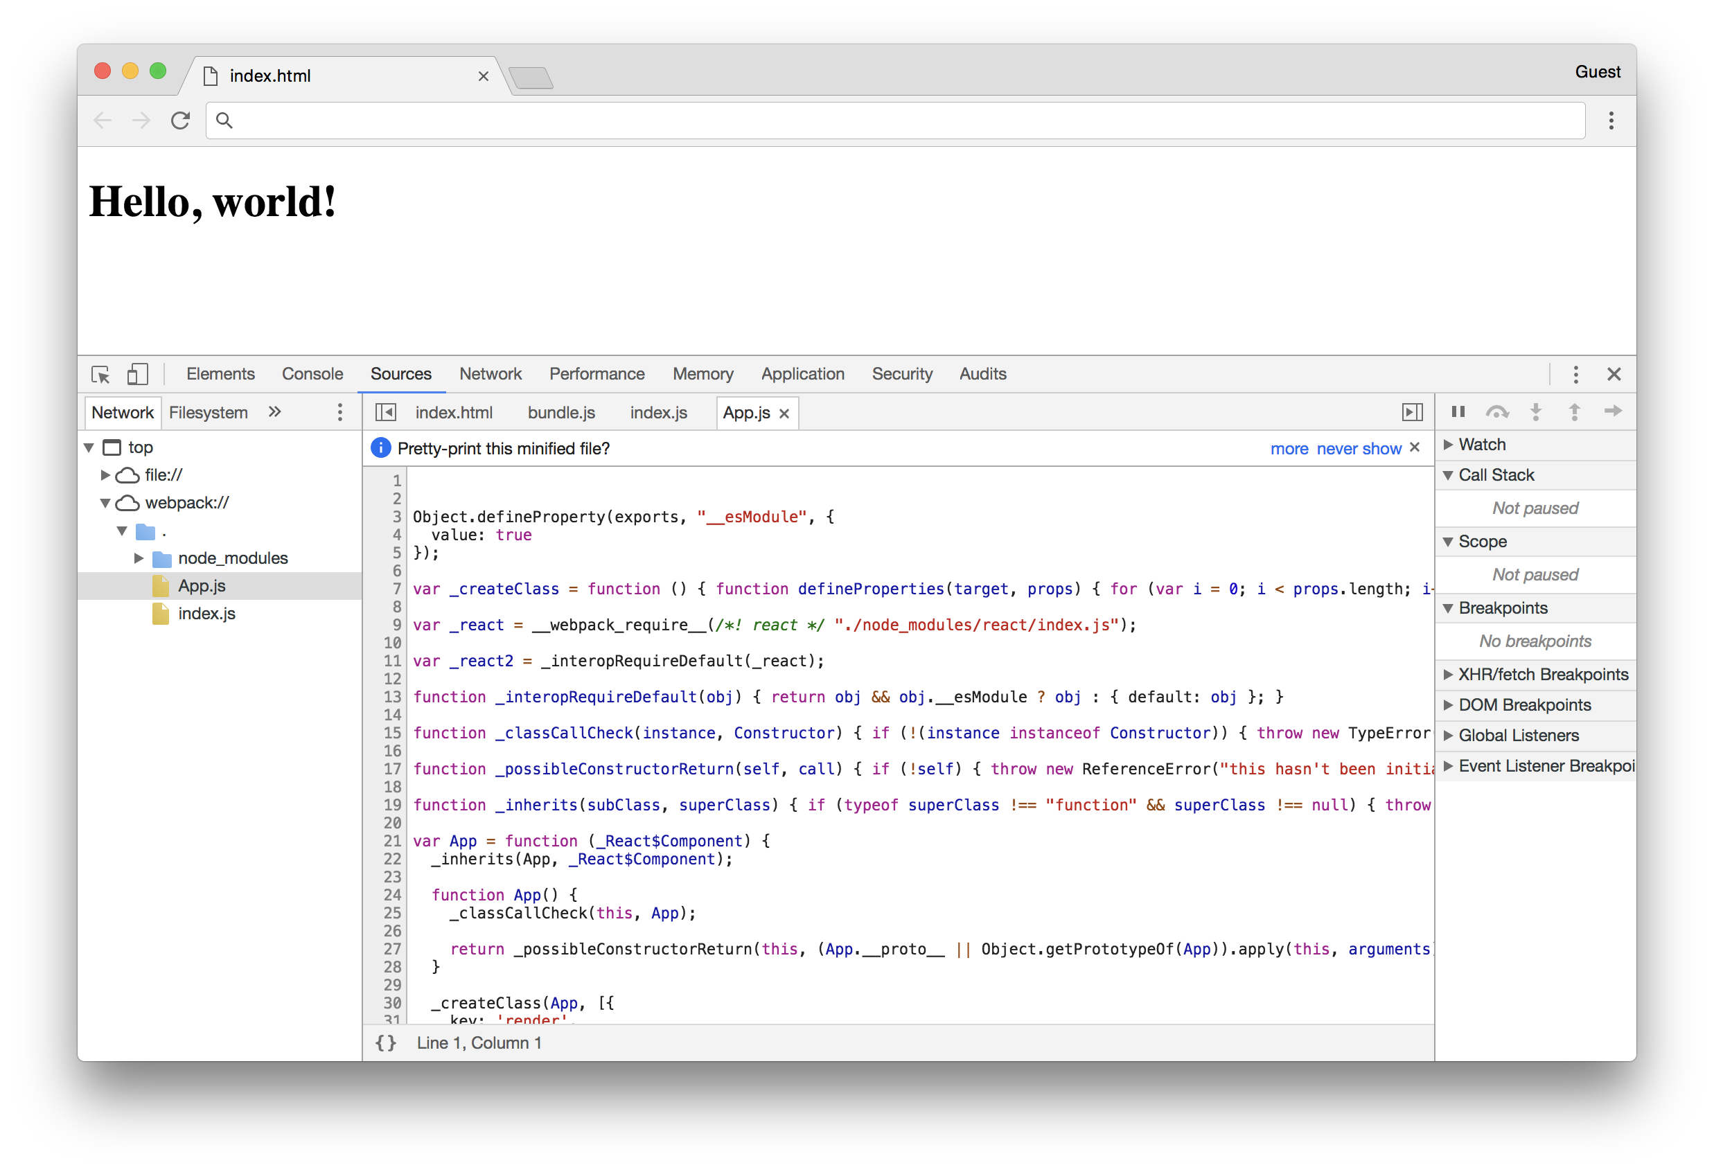Hide the navigator sidebar icon

pos(386,412)
